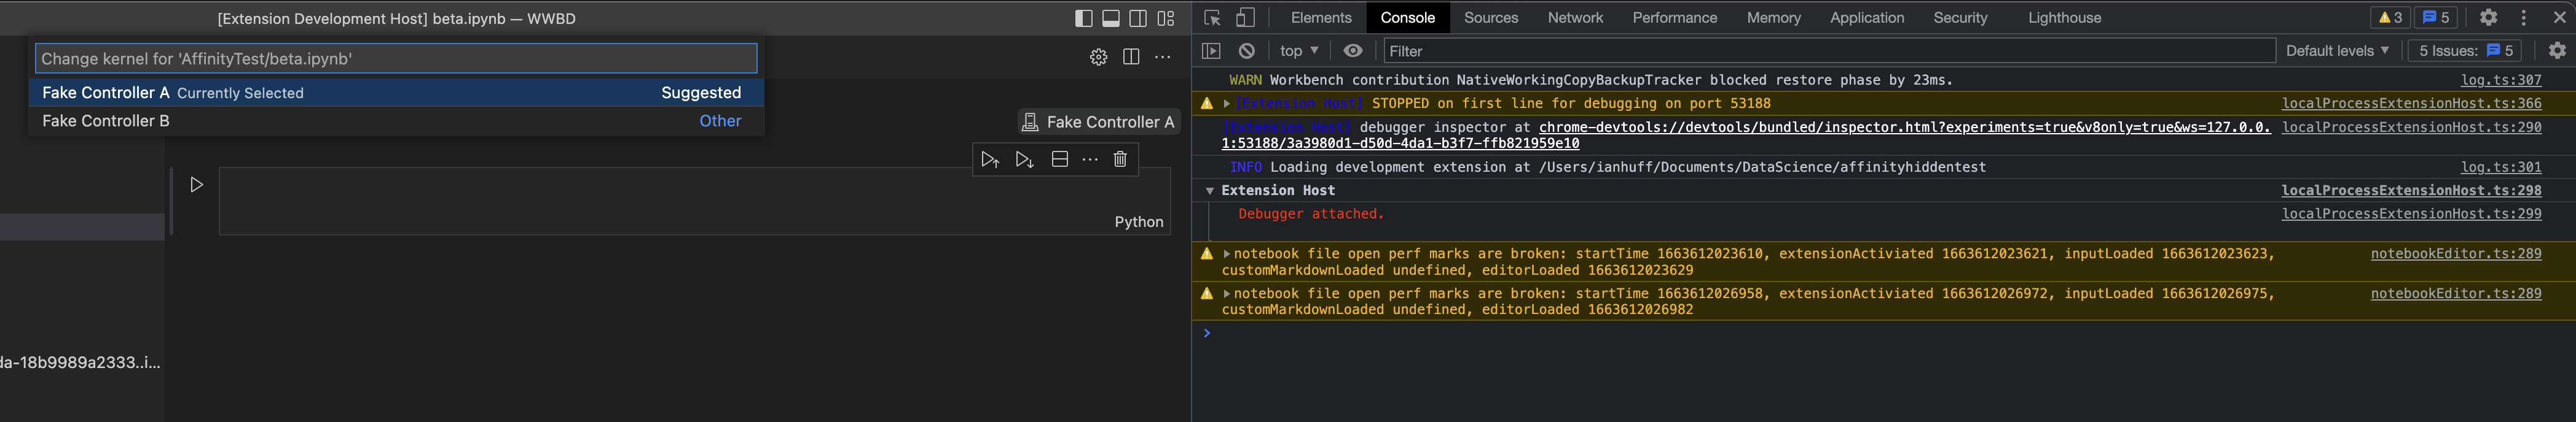The image size is (2576, 422).
Task: Show the console sidebar
Action: 1211,51
